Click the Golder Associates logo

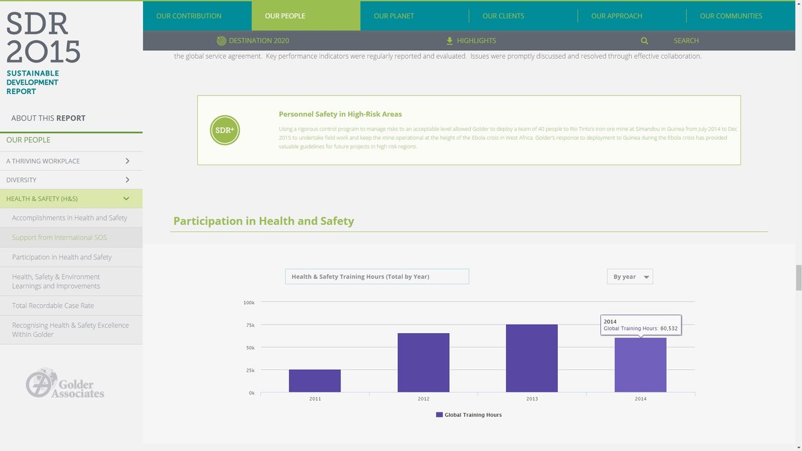point(64,383)
